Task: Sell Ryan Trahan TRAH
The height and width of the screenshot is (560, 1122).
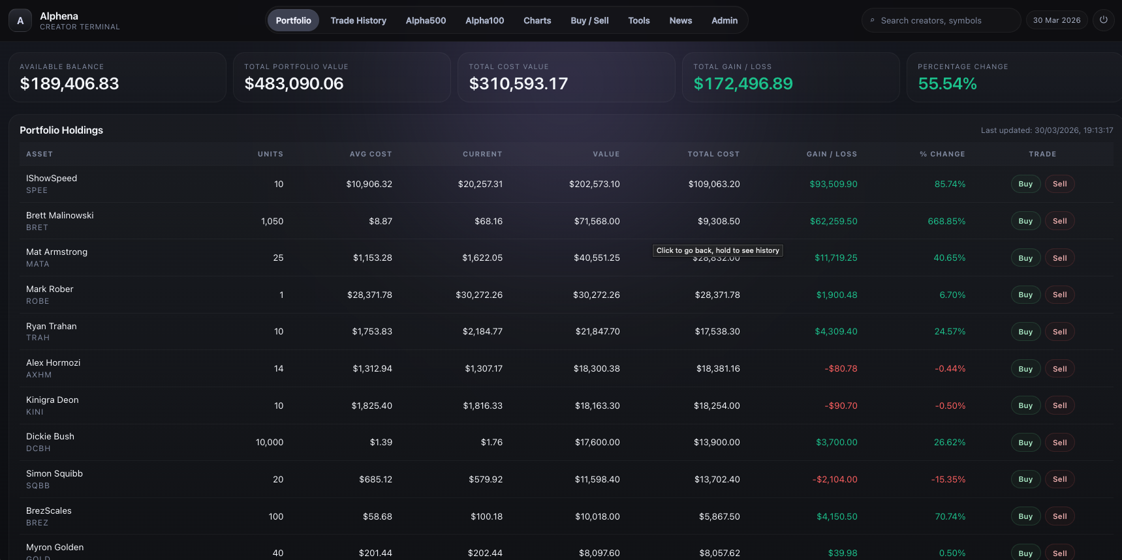Action: (x=1060, y=332)
